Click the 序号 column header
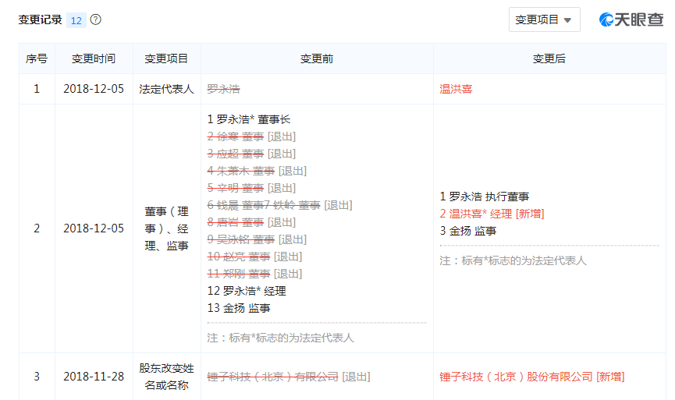Viewport: 675px width, 400px height. tap(37, 58)
